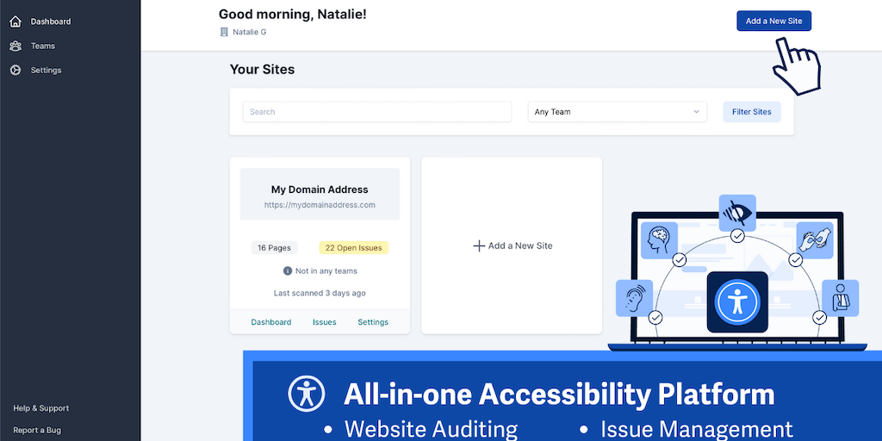Click the accessibility figure icon on the laptop

click(737, 302)
